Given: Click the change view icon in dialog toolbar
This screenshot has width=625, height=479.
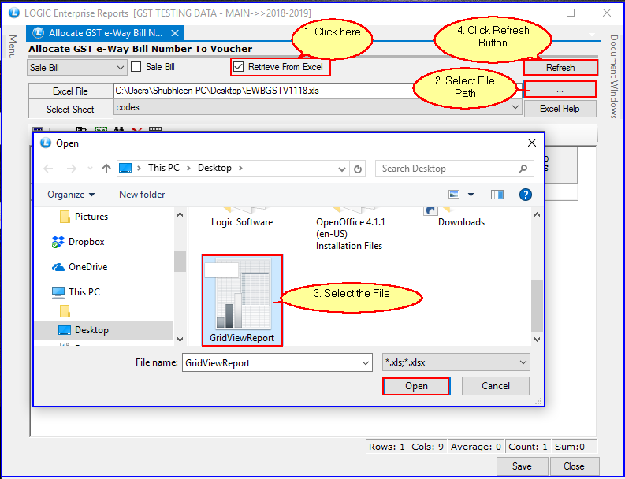Looking at the screenshot, I should (x=454, y=195).
